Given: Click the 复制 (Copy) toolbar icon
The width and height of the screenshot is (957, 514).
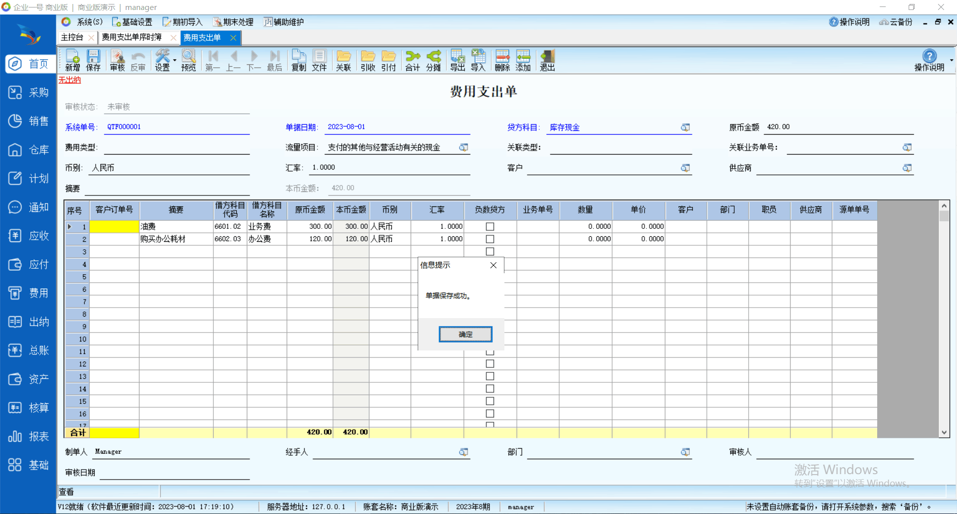Looking at the screenshot, I should [299, 60].
